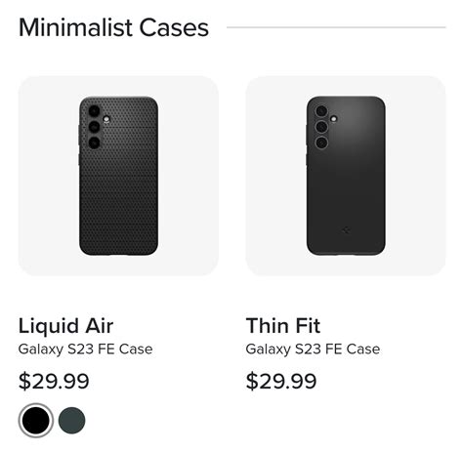Click the bottom camera lens on Thin Fit case
Image resolution: width=463 pixels, height=452 pixels.
click(321, 143)
